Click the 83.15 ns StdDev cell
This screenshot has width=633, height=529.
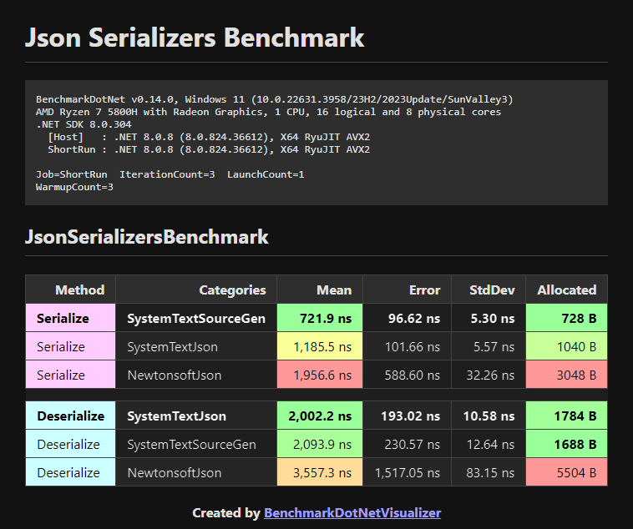click(x=489, y=472)
